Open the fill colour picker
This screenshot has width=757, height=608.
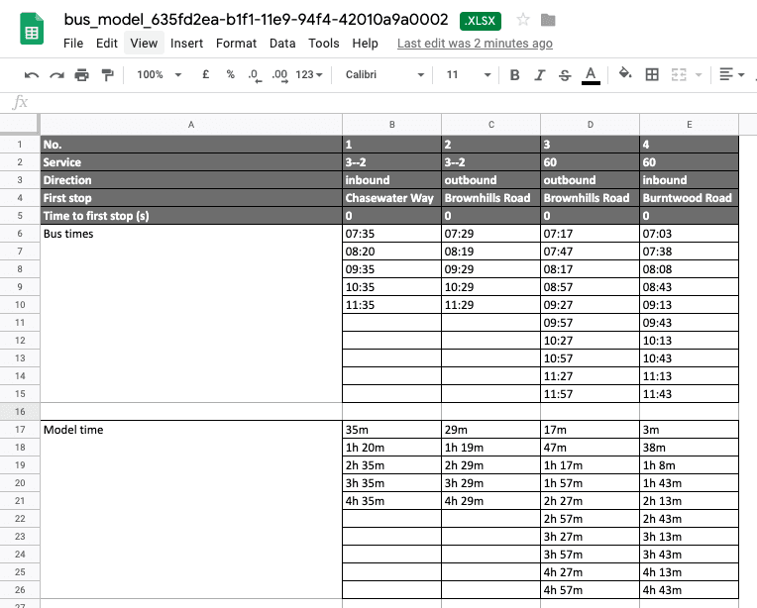[624, 75]
